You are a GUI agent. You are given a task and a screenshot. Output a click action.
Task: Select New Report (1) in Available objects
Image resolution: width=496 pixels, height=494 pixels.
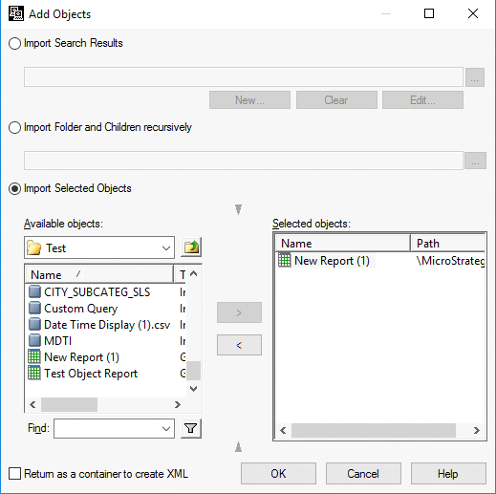tap(106, 356)
